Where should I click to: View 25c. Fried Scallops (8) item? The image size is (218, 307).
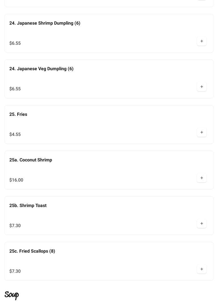point(32,251)
